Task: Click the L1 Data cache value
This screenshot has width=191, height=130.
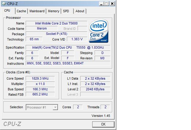Action: click(x=95, y=78)
